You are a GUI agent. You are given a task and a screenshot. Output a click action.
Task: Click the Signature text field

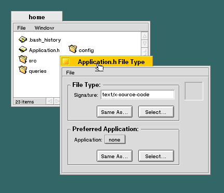(138, 95)
